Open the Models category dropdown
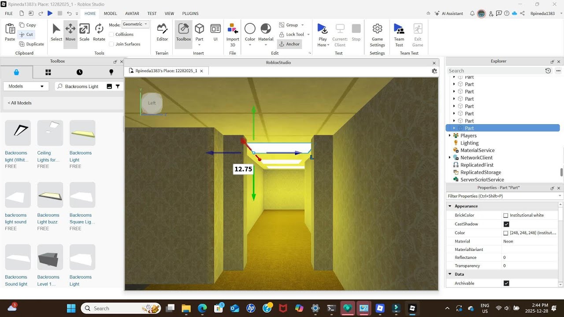Screen dimensions: 564x317 pyautogui.click(x=26, y=86)
